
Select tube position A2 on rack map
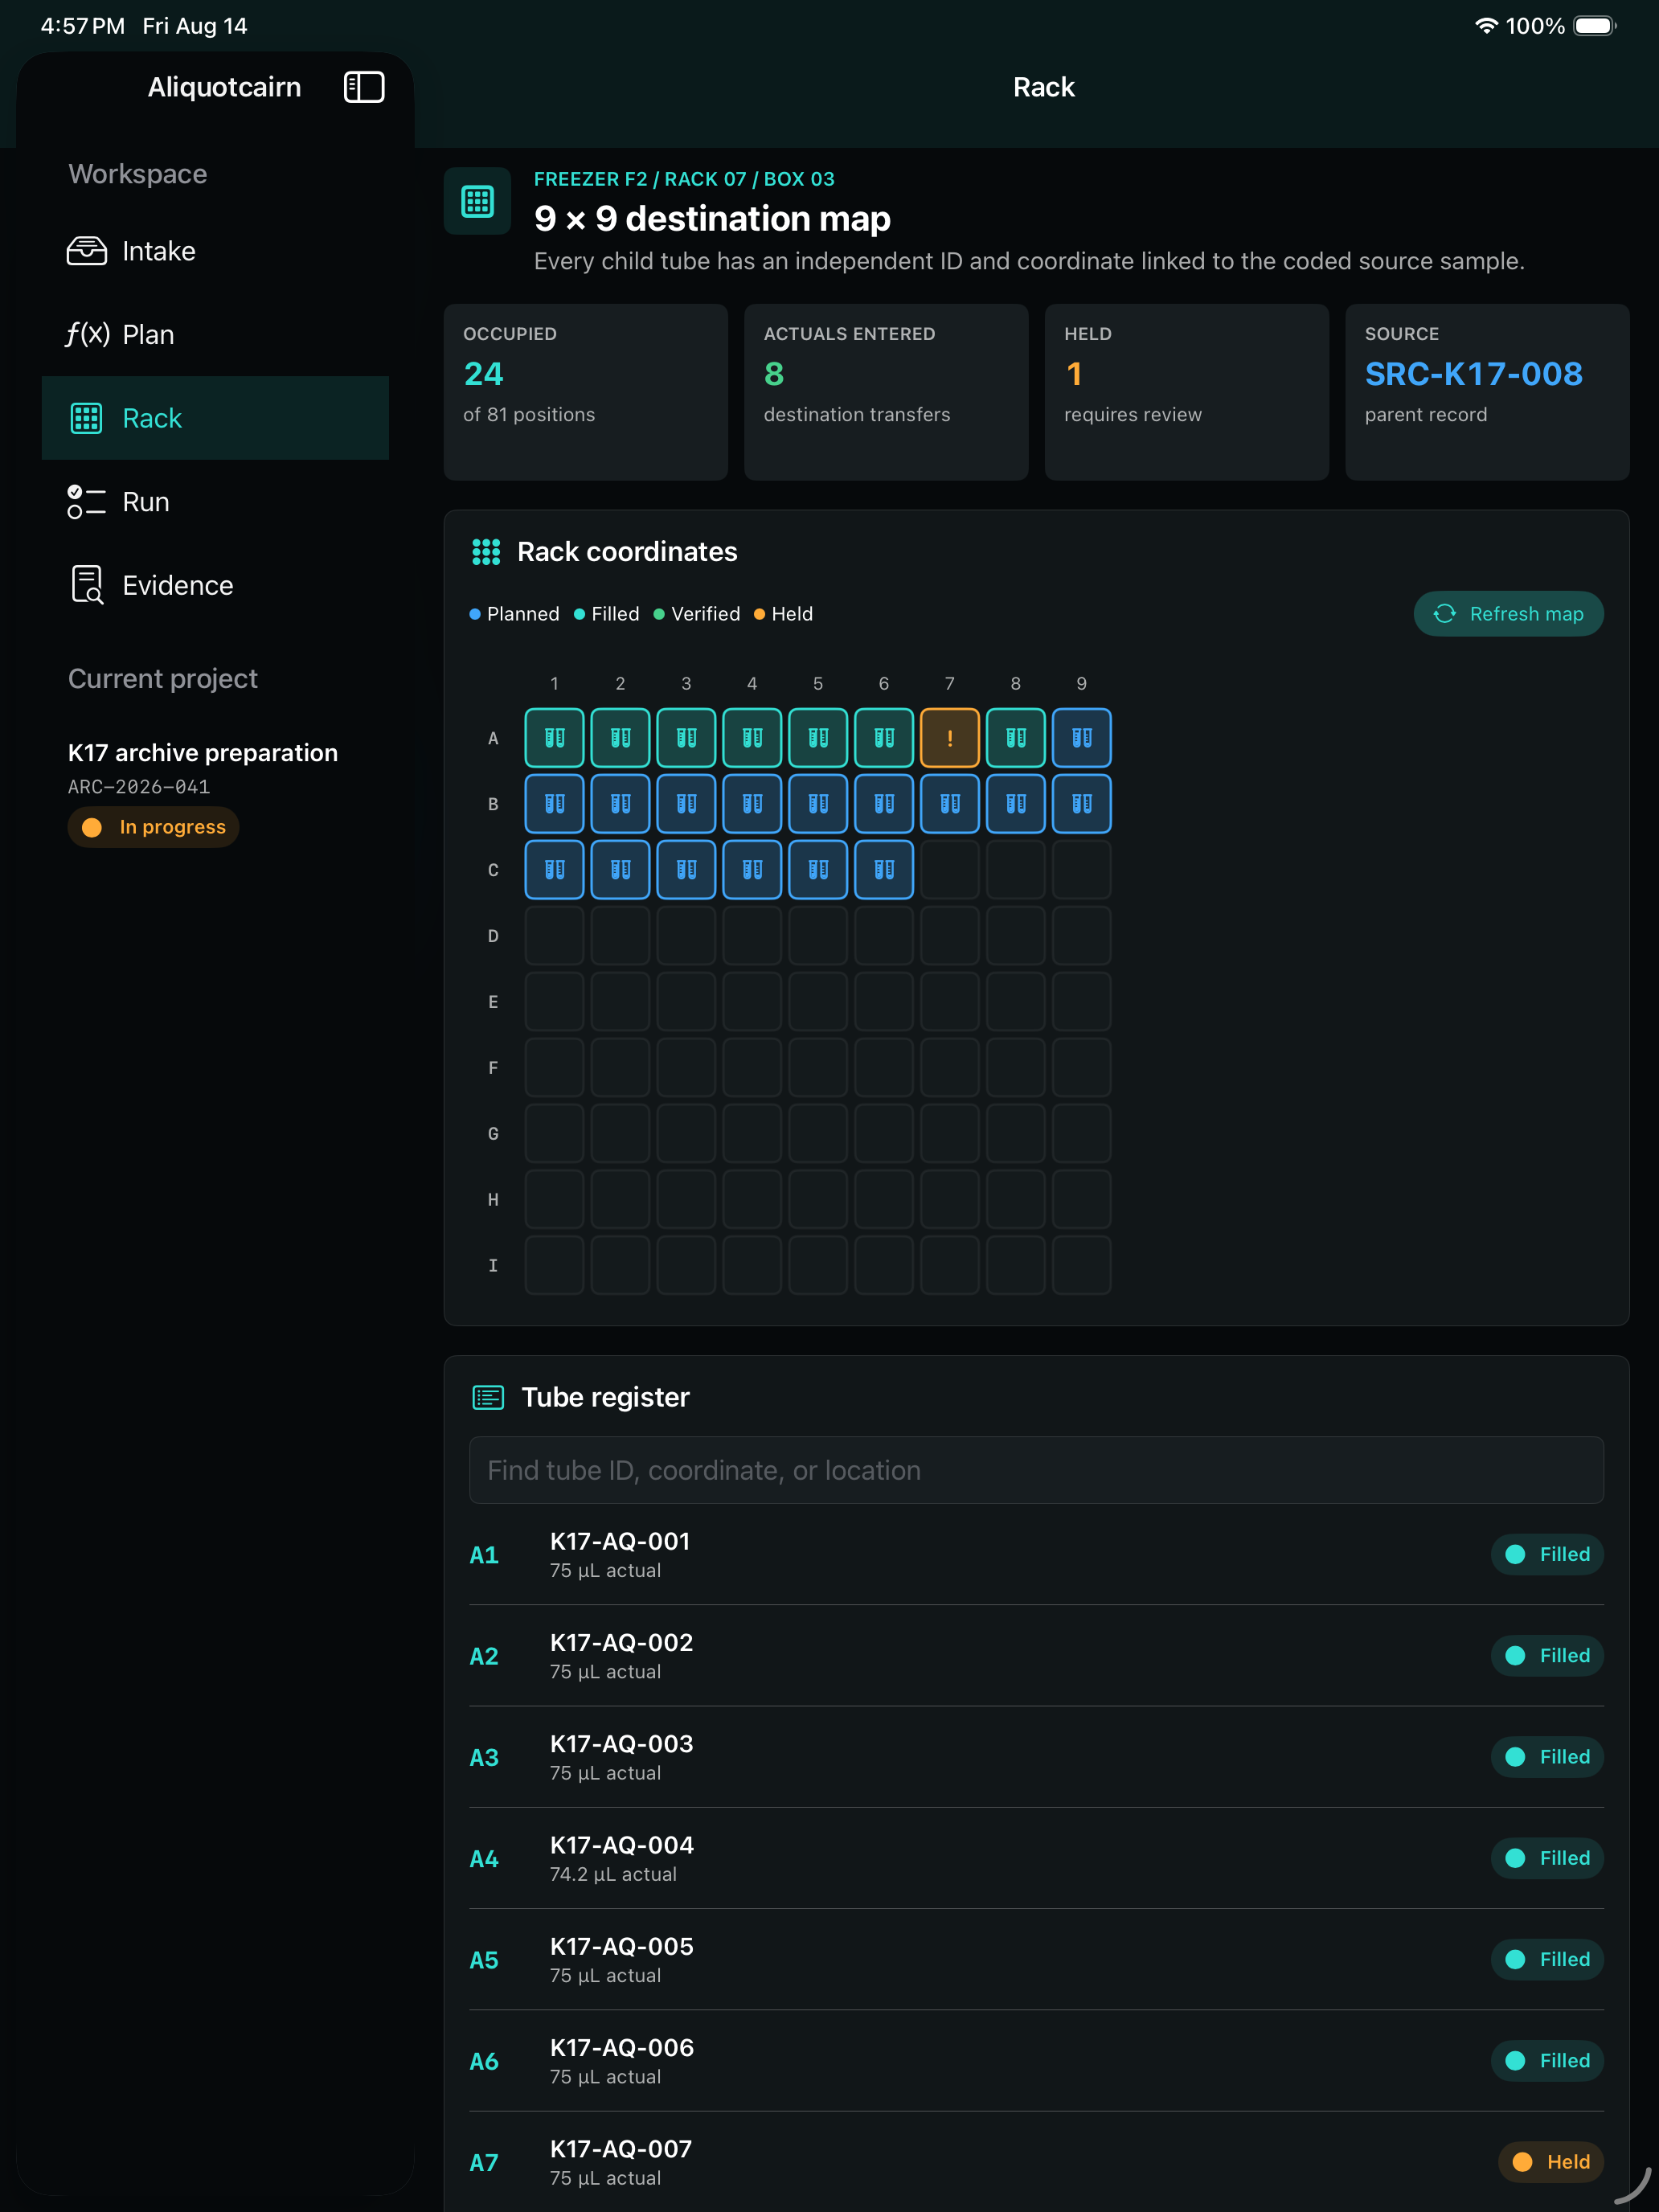620,738
